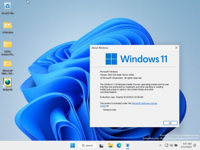Click the taskbar Search box
Screen dimensions: 200x150
tap(87, 145)
